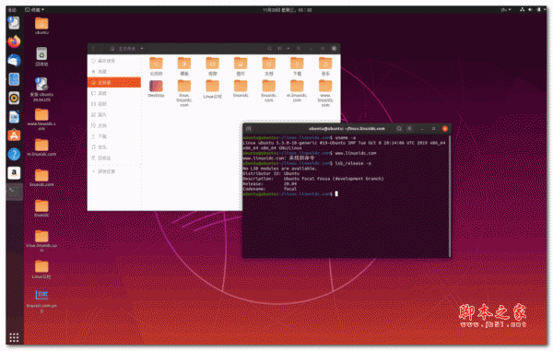The width and height of the screenshot is (553, 351).
Task: Click the Terminal window scrollbar
Action: [450, 196]
